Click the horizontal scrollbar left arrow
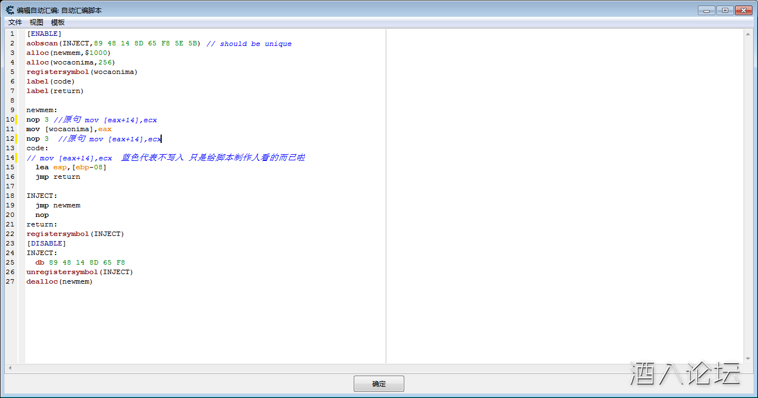 [9, 368]
